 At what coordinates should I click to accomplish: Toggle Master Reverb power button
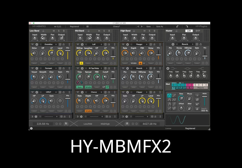pyautogui.click(x=173, y=44)
